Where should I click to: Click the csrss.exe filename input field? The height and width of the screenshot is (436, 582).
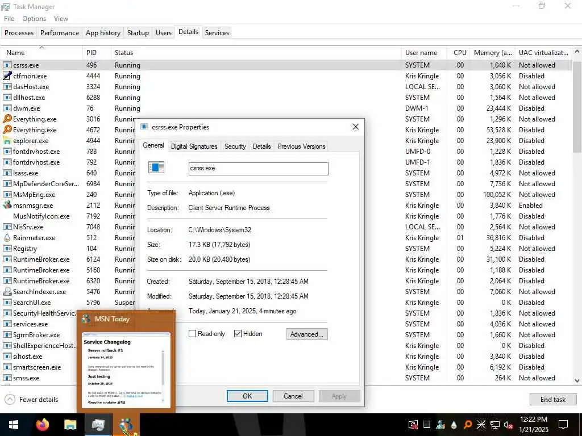click(x=259, y=168)
